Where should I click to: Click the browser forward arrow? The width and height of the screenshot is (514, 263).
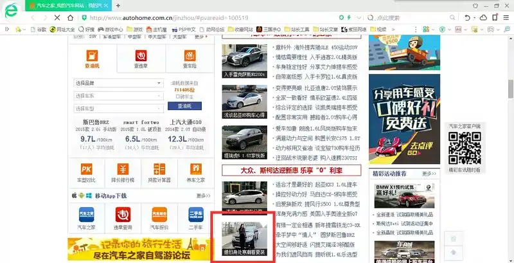point(45,18)
